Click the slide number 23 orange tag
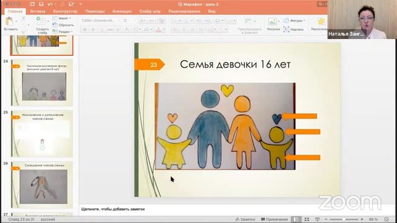The height and width of the screenshot is (223, 397). pos(149,64)
